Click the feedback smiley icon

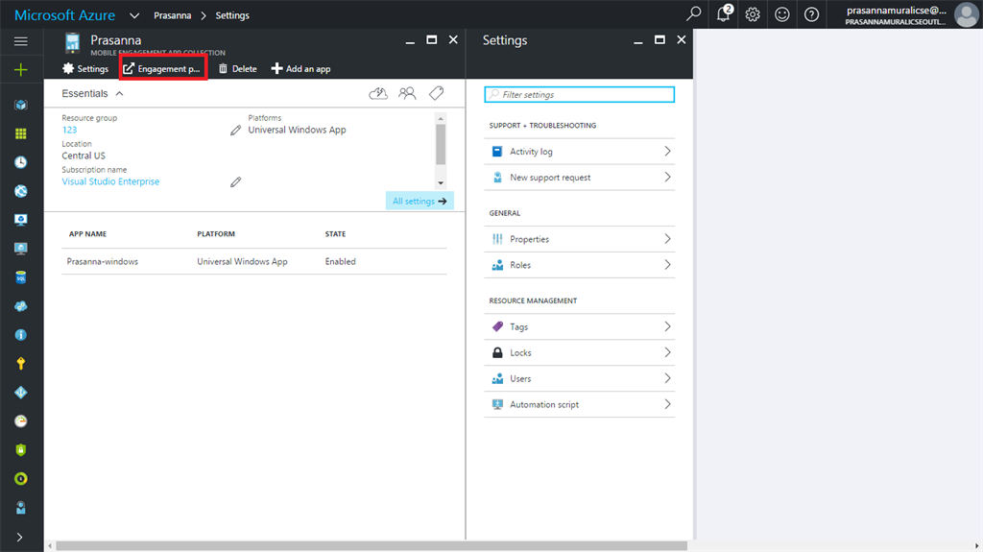782,14
